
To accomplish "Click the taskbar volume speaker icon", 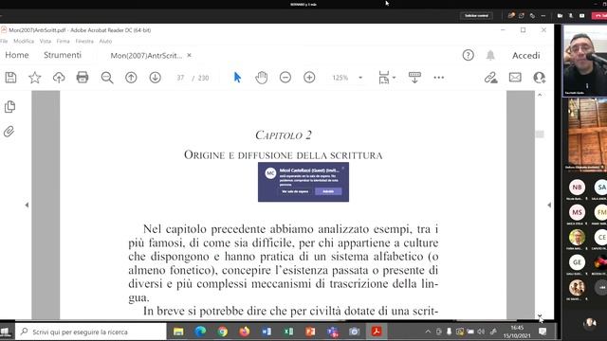I will coord(481,332).
